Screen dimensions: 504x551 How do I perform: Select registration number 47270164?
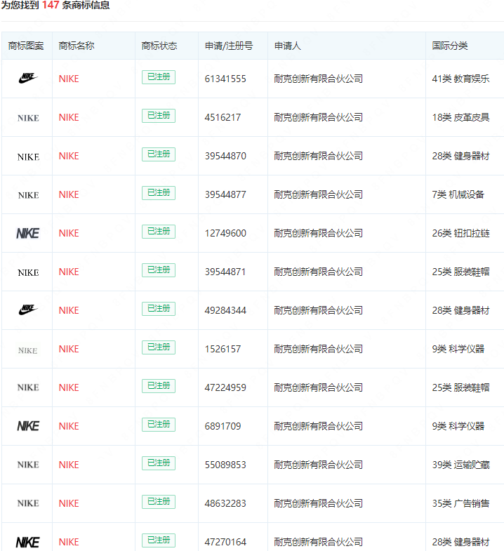[x=225, y=542]
